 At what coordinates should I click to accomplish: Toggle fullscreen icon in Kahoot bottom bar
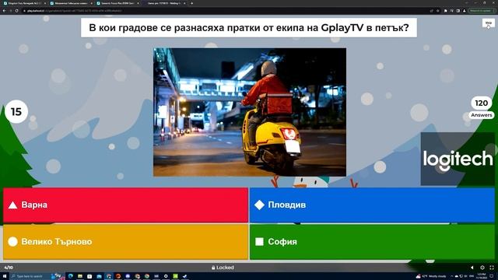pyautogui.click(x=492, y=268)
